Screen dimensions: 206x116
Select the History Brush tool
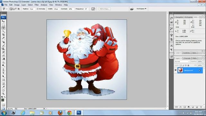click(x=3, y=52)
